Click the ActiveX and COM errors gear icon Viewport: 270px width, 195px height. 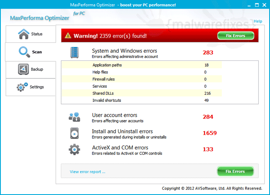coord(74,149)
